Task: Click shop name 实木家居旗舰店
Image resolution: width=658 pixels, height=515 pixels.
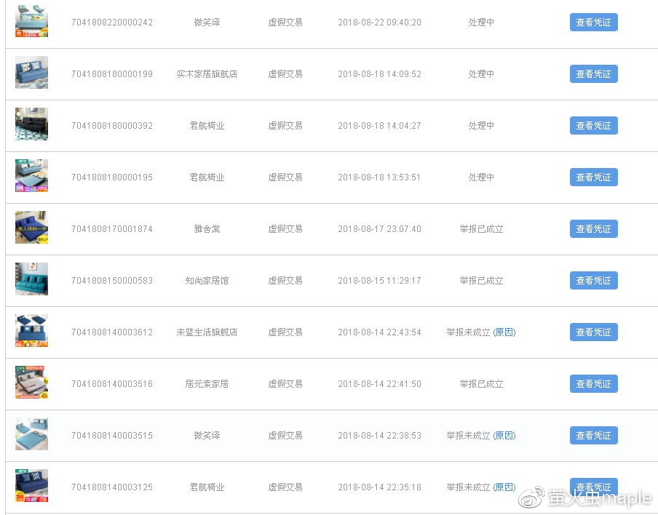Action: (x=207, y=73)
